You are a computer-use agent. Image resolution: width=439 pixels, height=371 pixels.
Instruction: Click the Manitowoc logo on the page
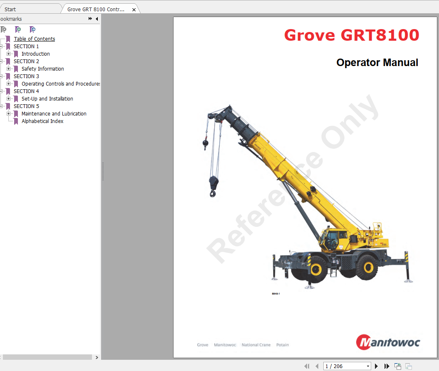pos(388,342)
